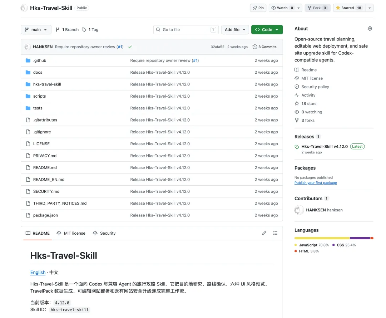This screenshot has height=318, width=386.
Task: Open the .gitignore file
Action: coord(42,132)
